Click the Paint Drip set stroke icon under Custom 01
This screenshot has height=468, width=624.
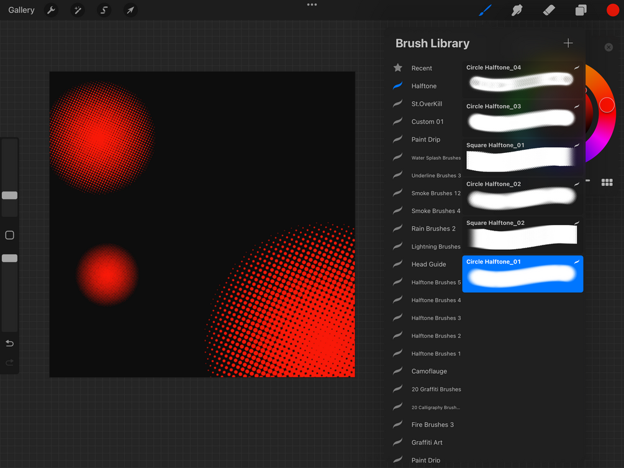pyautogui.click(x=397, y=139)
